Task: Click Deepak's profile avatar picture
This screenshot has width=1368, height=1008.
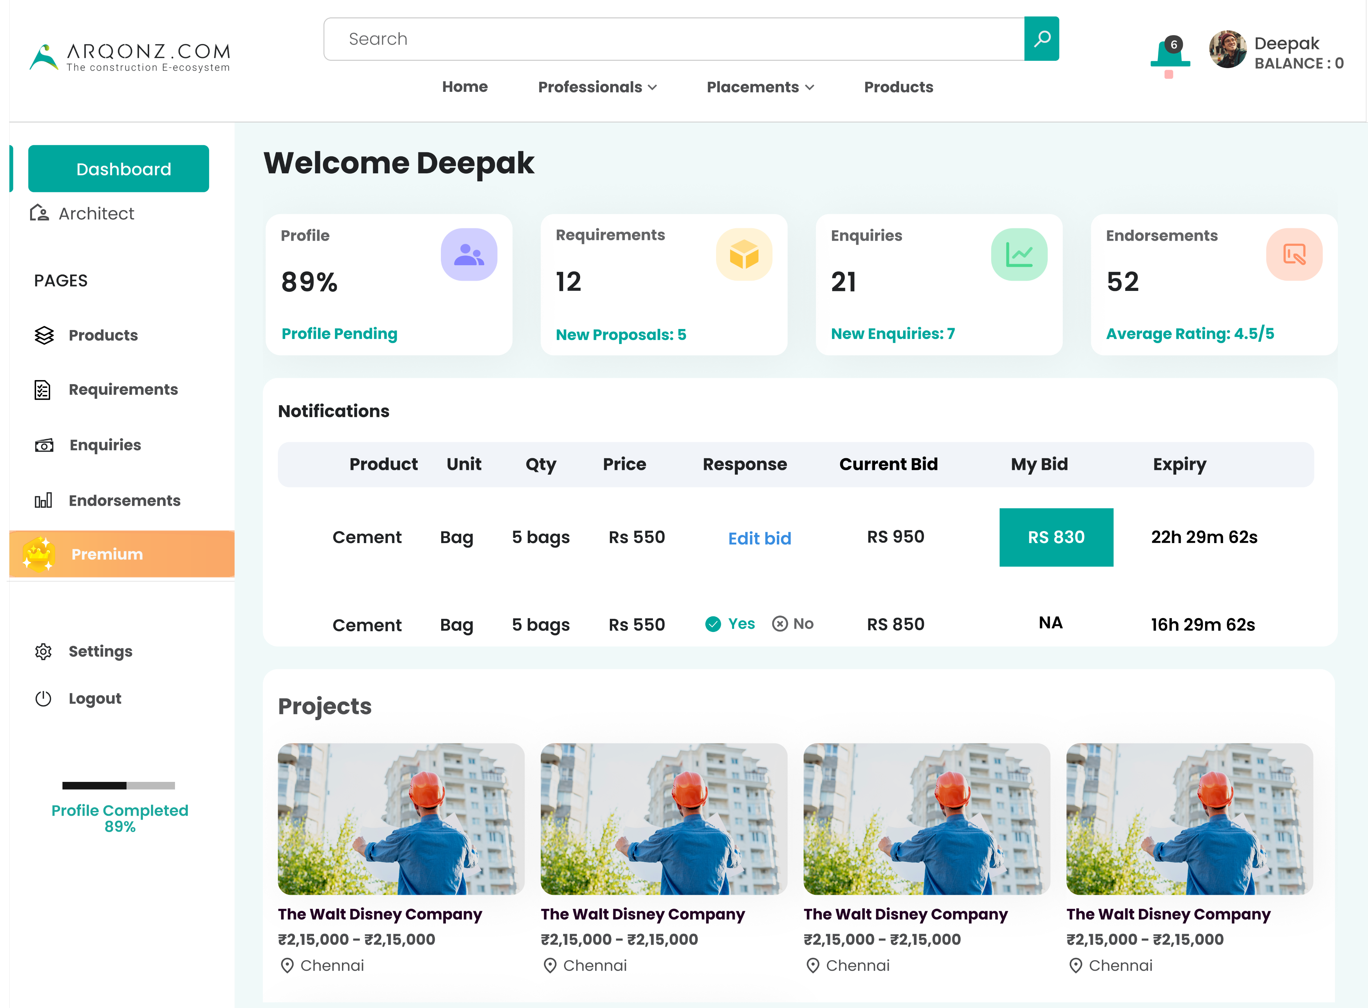Action: [1228, 50]
